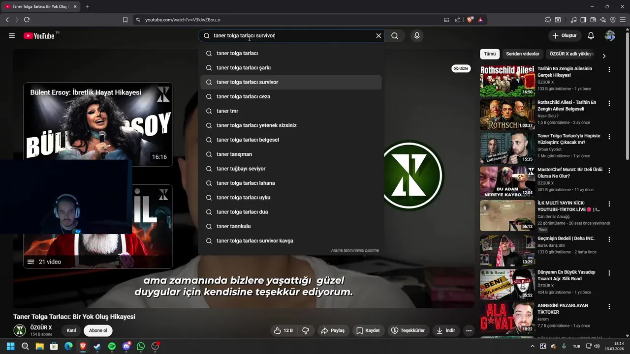Choose suggestion 'taner tolga tarlacı survivor'
The height and width of the screenshot is (354, 630).
(x=291, y=82)
